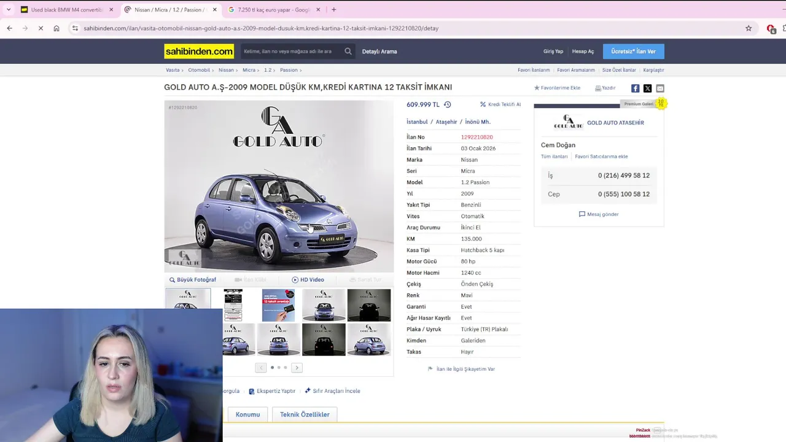786x442 pixels.
Task: Switch to Used black BMW M4 tab
Action: tap(66, 10)
